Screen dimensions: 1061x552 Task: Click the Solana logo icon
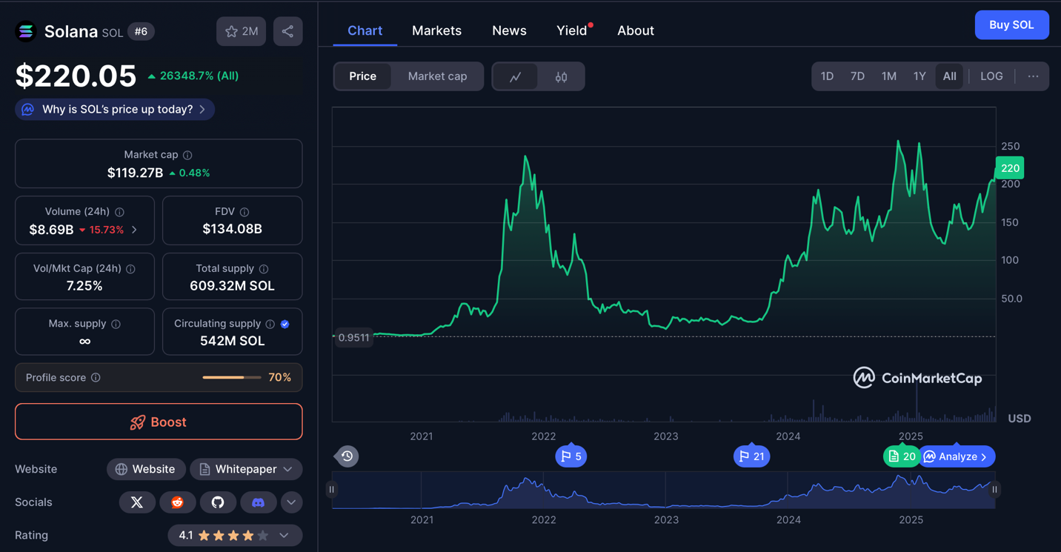(x=26, y=31)
